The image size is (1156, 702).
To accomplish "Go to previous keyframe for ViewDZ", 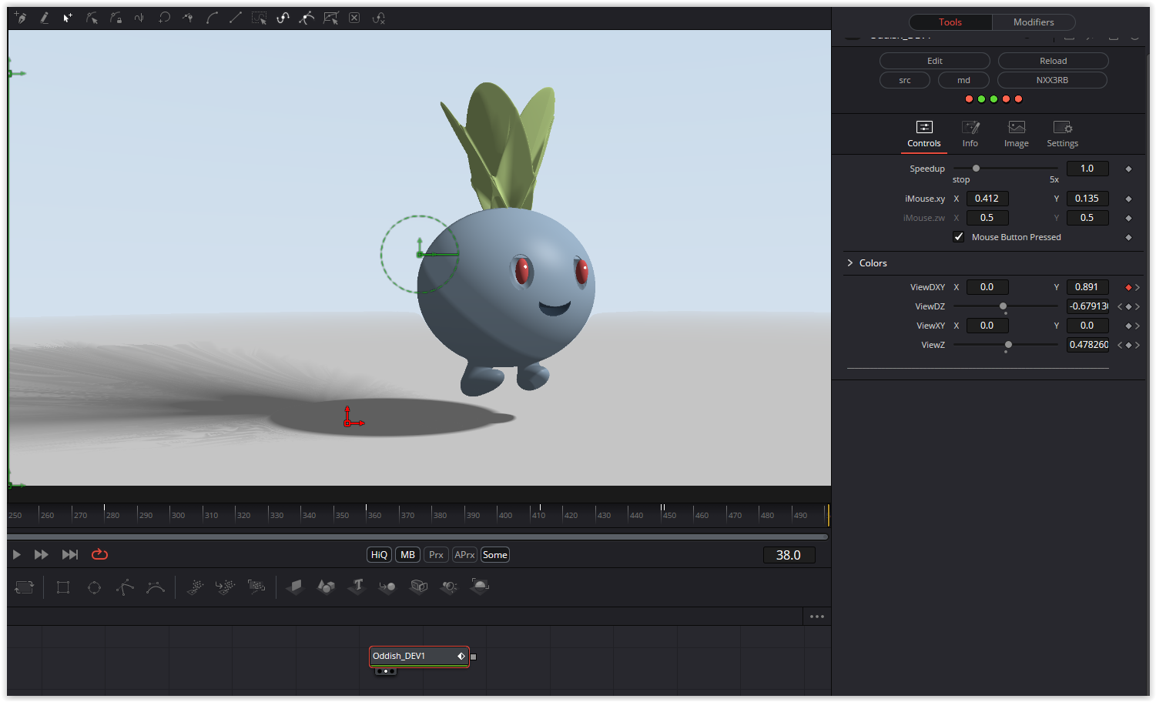I will [x=1120, y=306].
